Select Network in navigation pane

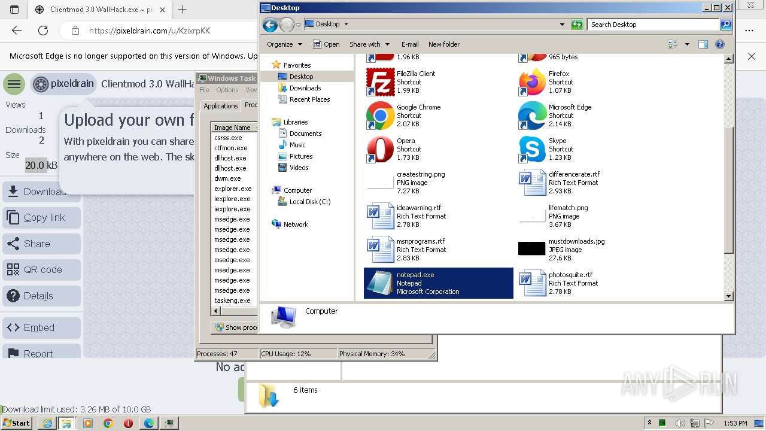click(296, 224)
